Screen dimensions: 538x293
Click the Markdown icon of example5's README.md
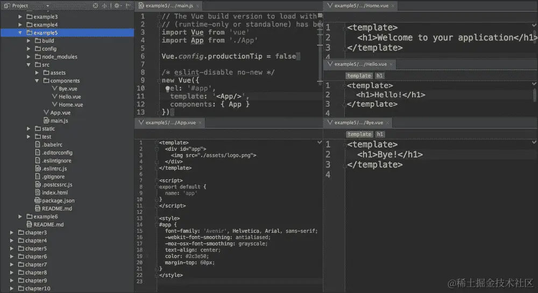[38, 208]
